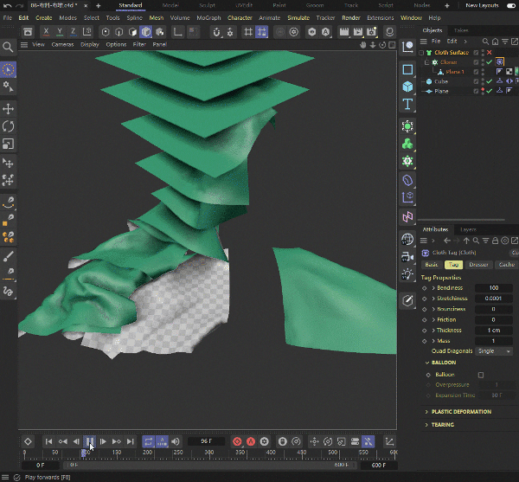Viewport: 519px width, 482px height.
Task: Select the Rotate tool in left toolbar
Action: (x=9, y=126)
